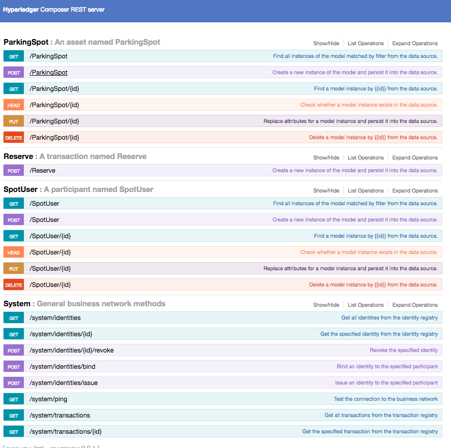Click HEAD badge for /ParkingSpot/{id}
The width and height of the screenshot is (451, 448).
[x=14, y=105]
